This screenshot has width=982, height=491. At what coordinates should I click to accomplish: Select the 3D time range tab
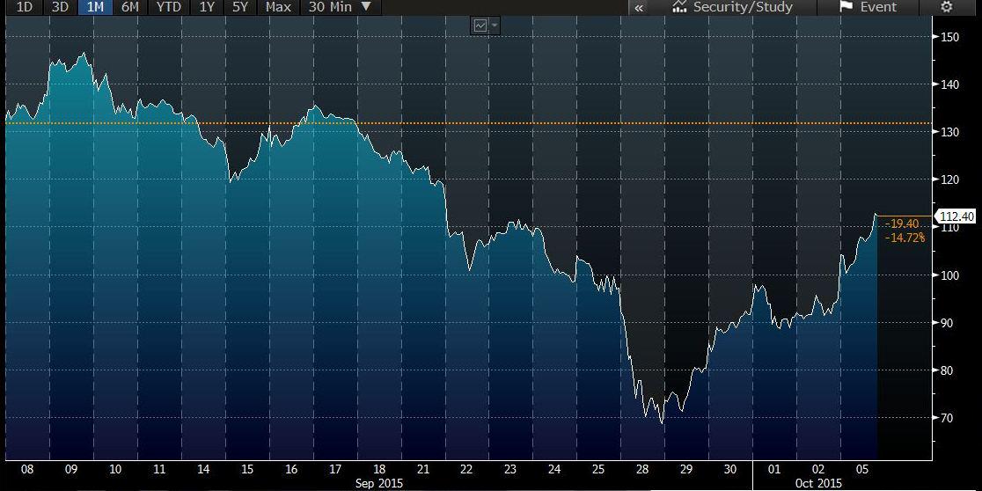60,7
